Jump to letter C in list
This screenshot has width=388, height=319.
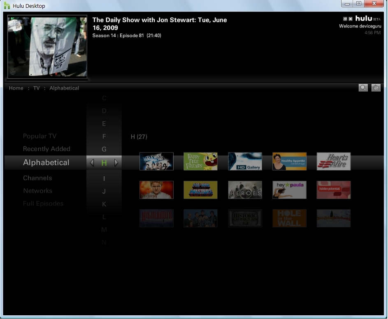click(104, 98)
